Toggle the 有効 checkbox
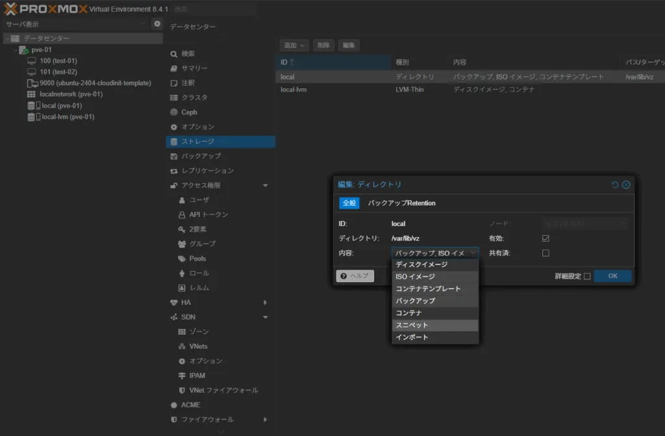Screen dimensions: 665x436 pyautogui.click(x=546, y=238)
